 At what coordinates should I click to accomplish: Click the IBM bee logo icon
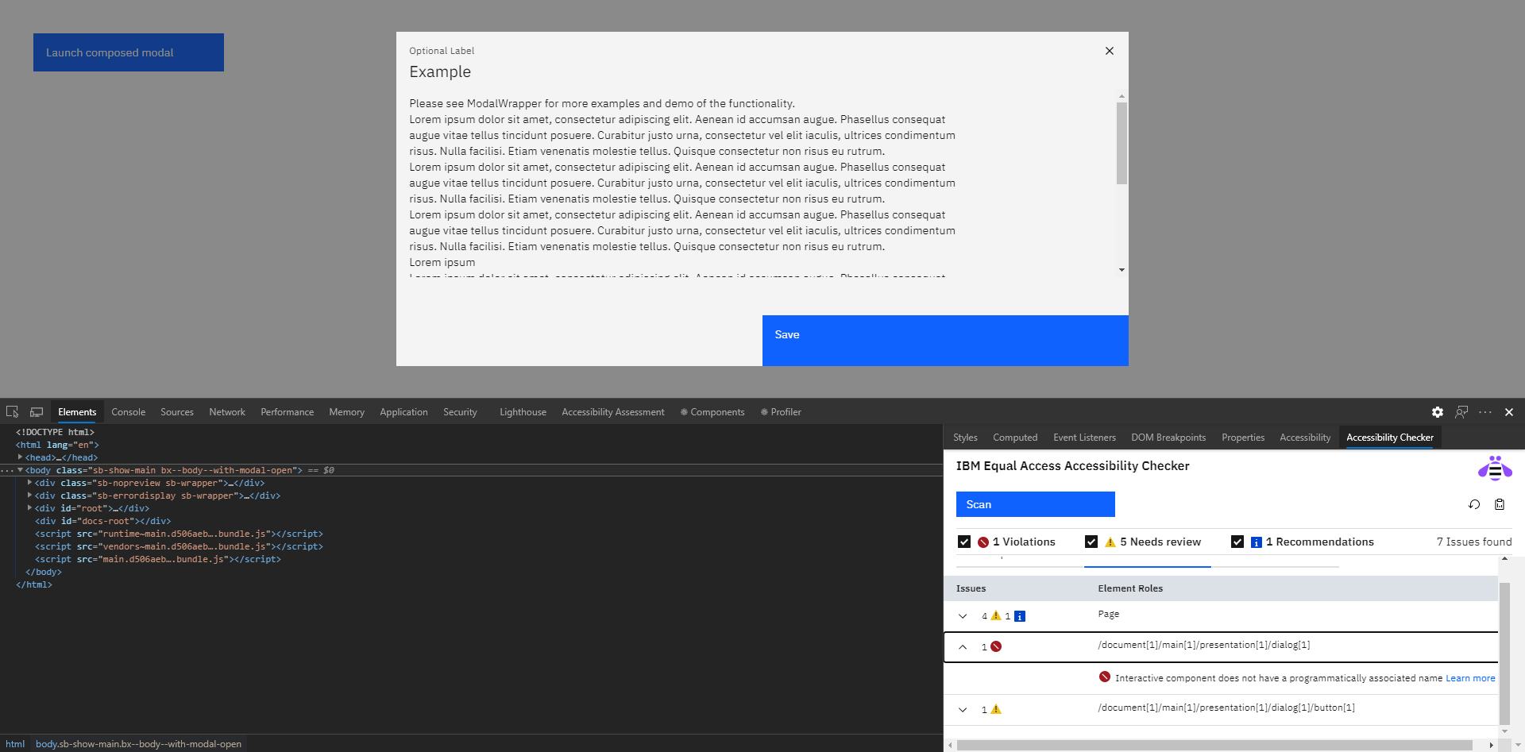pos(1495,469)
